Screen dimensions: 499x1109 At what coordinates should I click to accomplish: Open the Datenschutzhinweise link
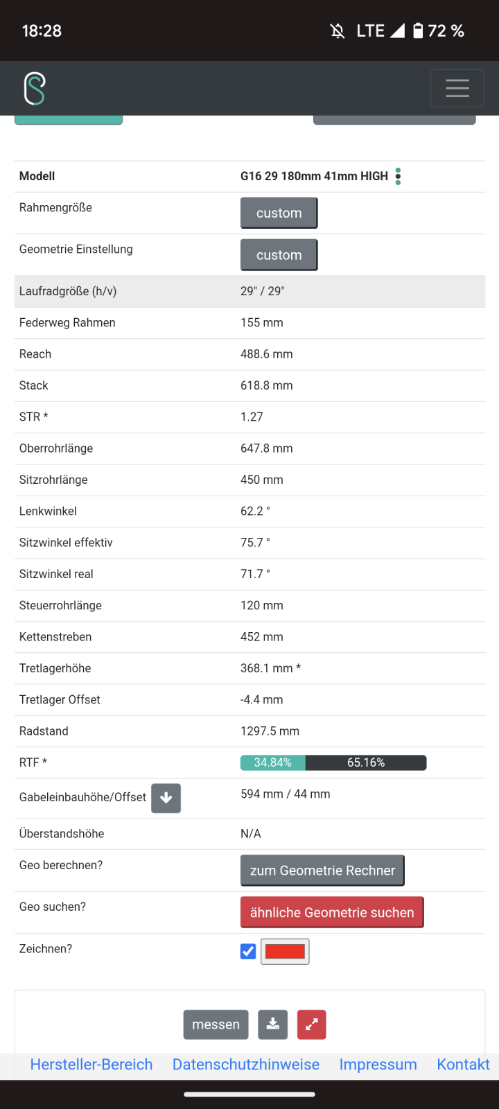tap(246, 1065)
